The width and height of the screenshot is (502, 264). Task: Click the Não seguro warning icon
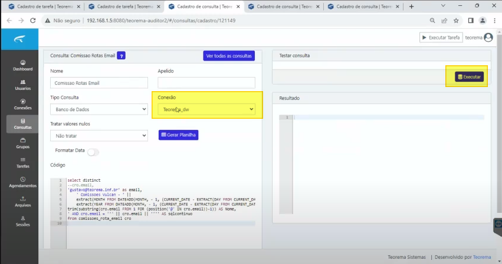pos(48,21)
